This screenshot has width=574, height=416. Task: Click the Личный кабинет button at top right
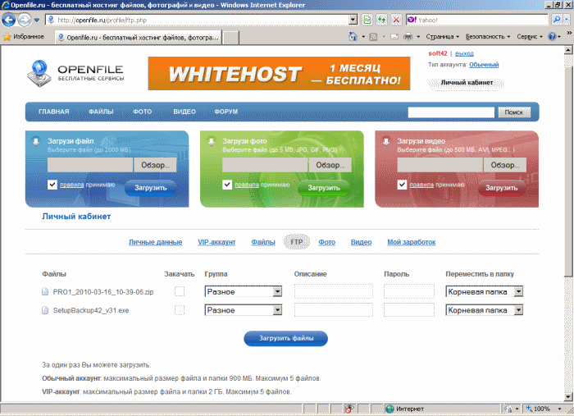[467, 83]
